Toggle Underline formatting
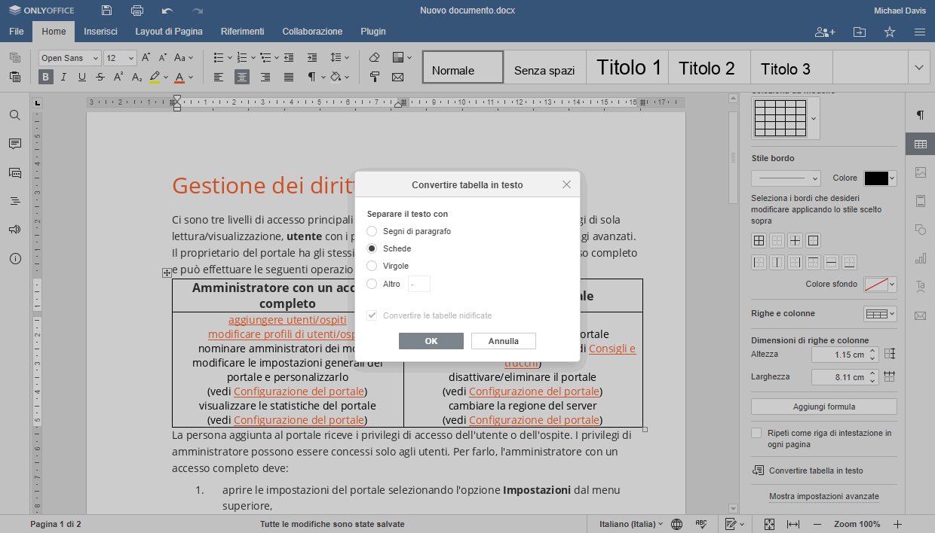 point(81,77)
